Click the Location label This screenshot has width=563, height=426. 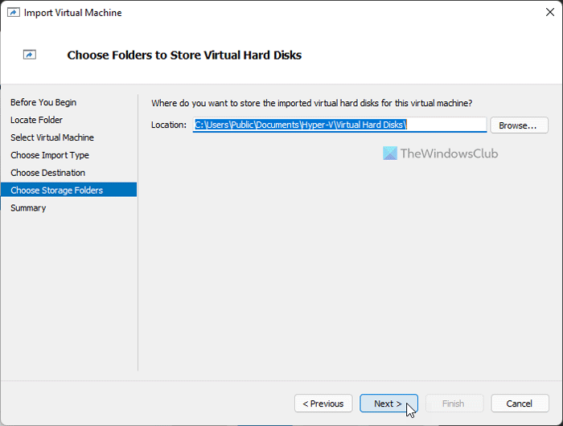pyautogui.click(x=169, y=125)
